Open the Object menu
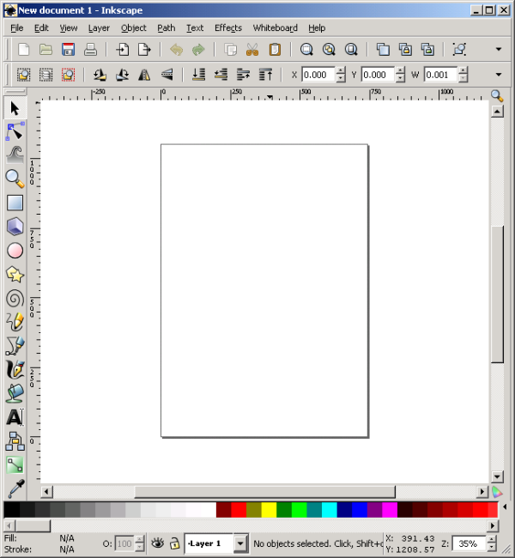Viewport: 515px width, 558px height. click(133, 27)
